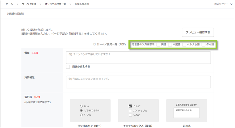The image size is (235, 128).
Task: Click into the 質問 text input field
Action: [138, 57]
